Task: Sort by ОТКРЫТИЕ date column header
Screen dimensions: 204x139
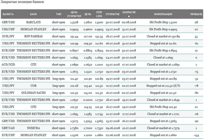Action: point(113,14)
